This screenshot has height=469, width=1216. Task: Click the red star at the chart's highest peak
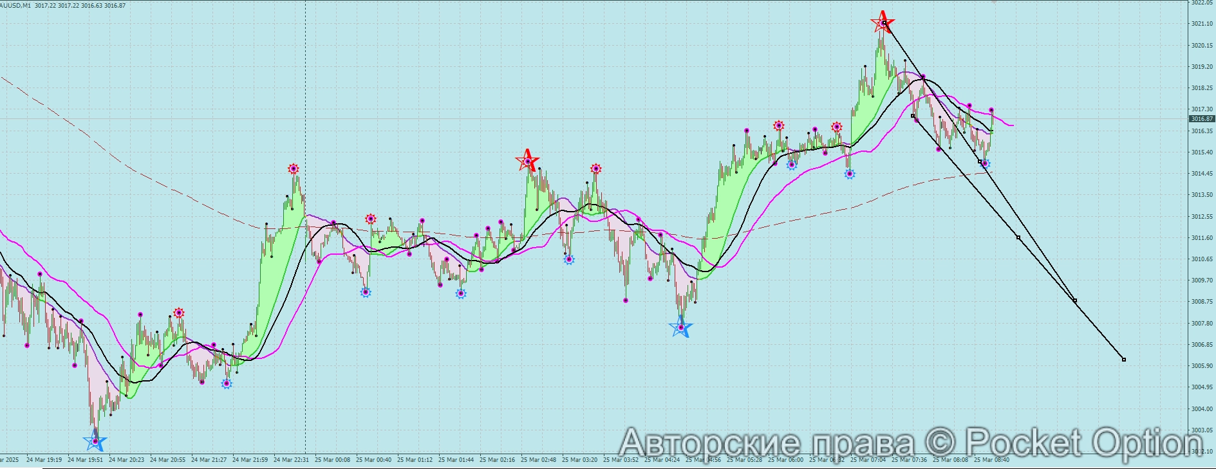click(x=882, y=23)
